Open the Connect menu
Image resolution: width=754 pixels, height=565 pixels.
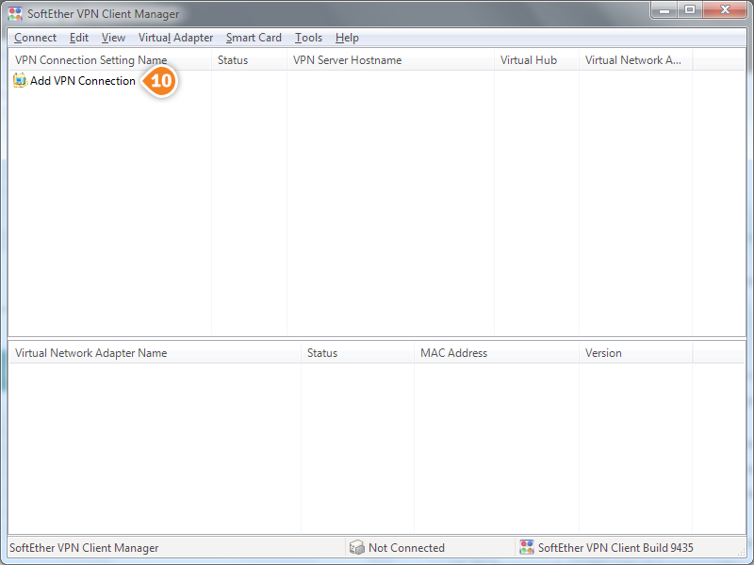(35, 38)
